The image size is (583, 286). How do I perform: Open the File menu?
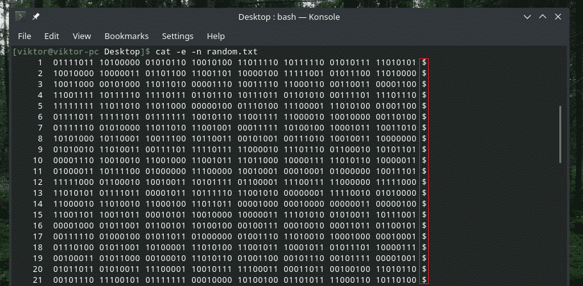tap(24, 36)
